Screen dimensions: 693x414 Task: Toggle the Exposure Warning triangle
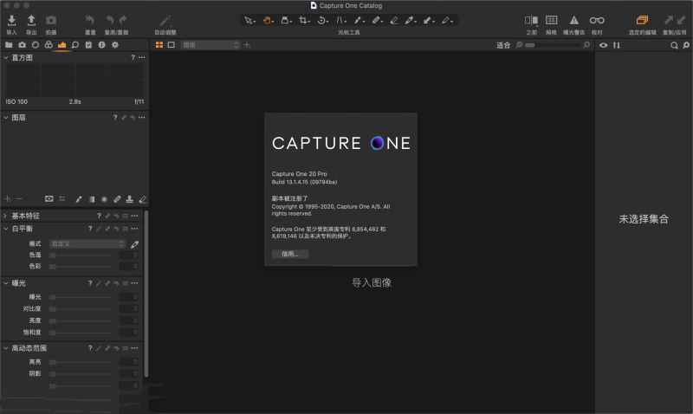click(x=573, y=20)
